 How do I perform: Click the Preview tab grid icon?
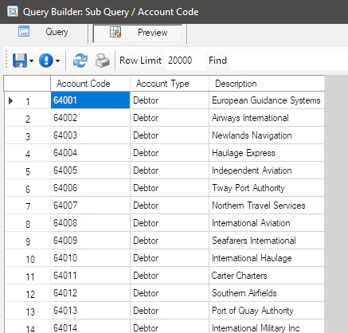[115, 32]
